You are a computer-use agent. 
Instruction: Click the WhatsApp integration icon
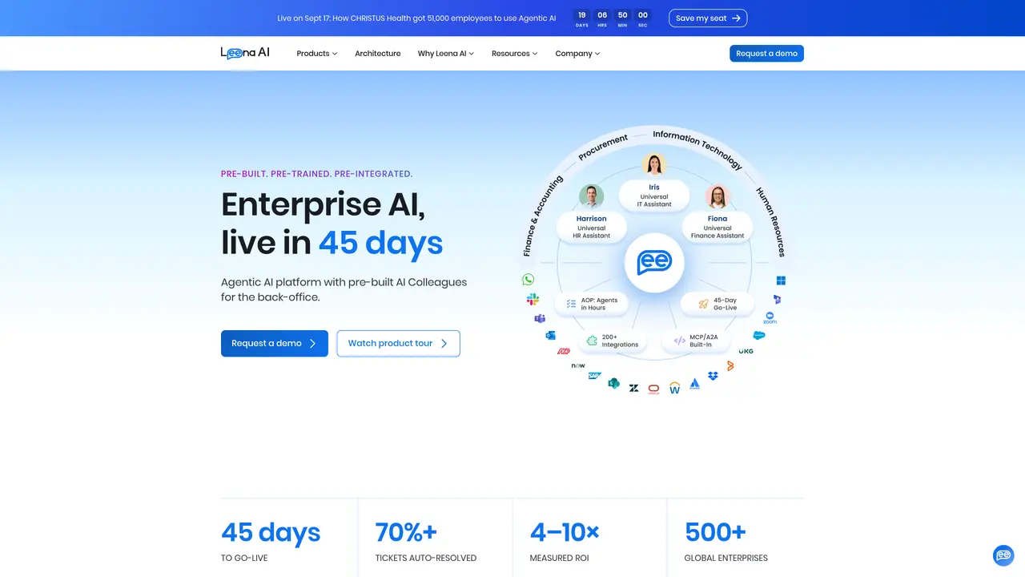tap(528, 280)
